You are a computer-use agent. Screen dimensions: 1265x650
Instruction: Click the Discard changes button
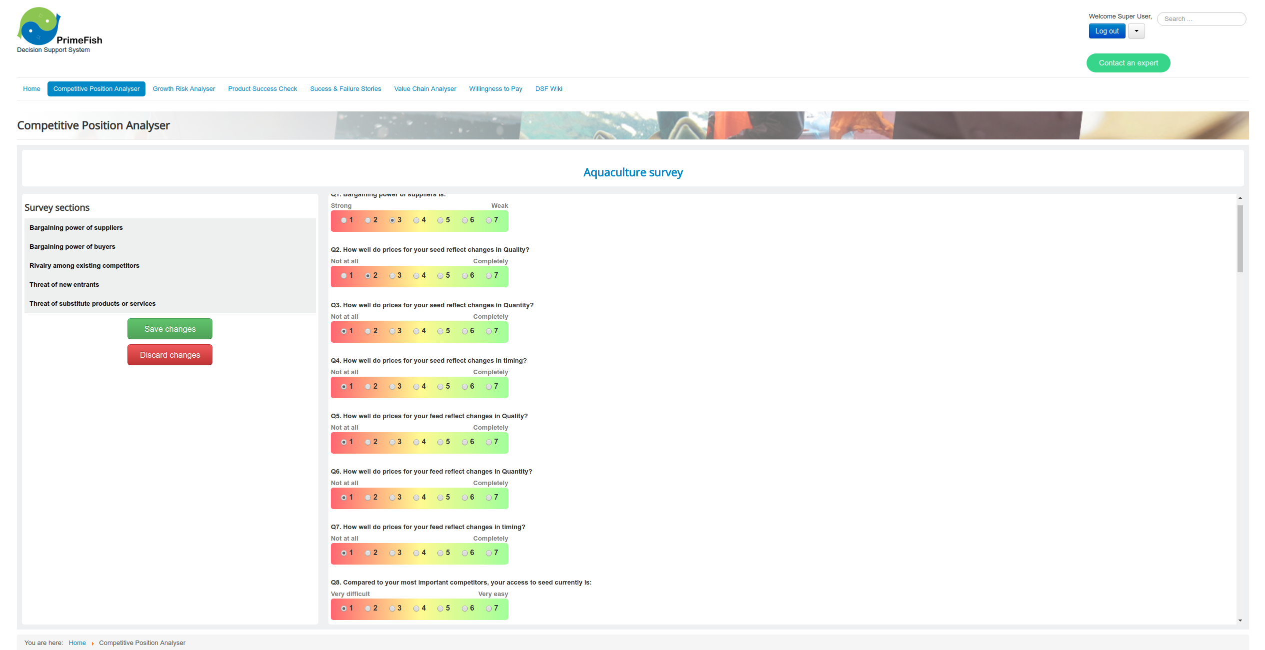click(x=170, y=355)
